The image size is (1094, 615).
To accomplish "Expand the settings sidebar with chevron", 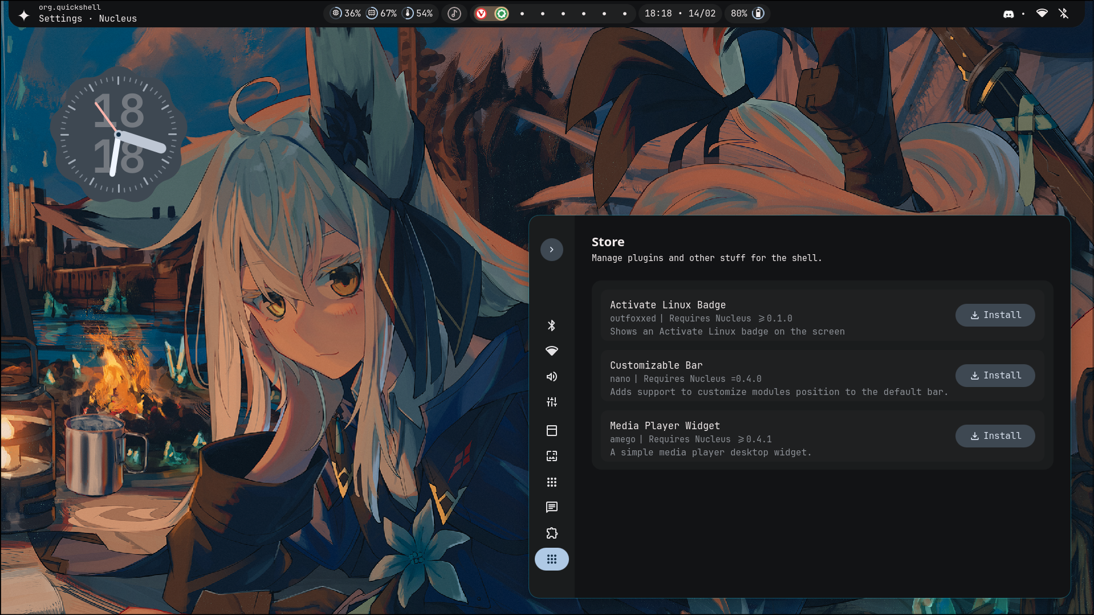I will tap(551, 250).
